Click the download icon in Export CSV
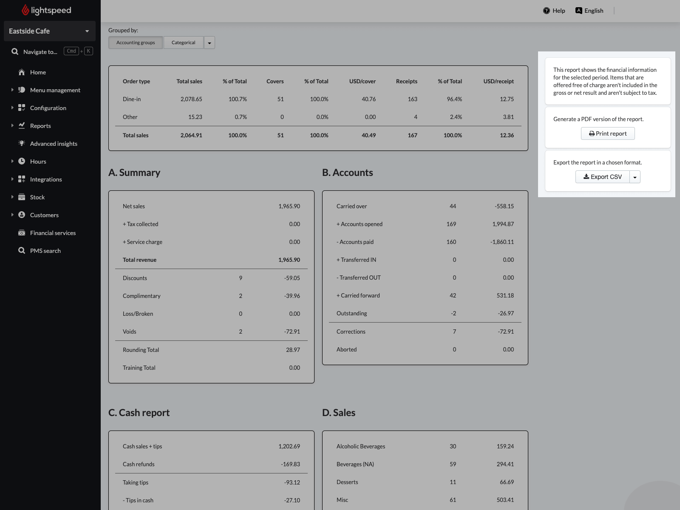Image resolution: width=680 pixels, height=510 pixels. pos(586,177)
